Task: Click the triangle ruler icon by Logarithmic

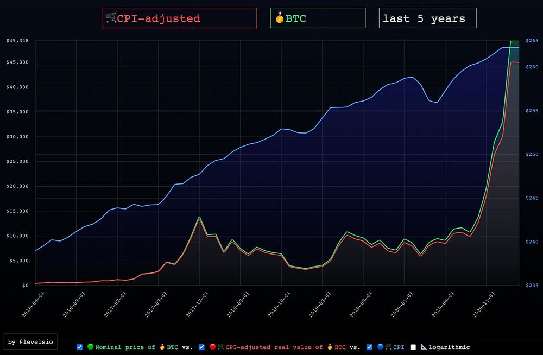Action: [x=424, y=347]
